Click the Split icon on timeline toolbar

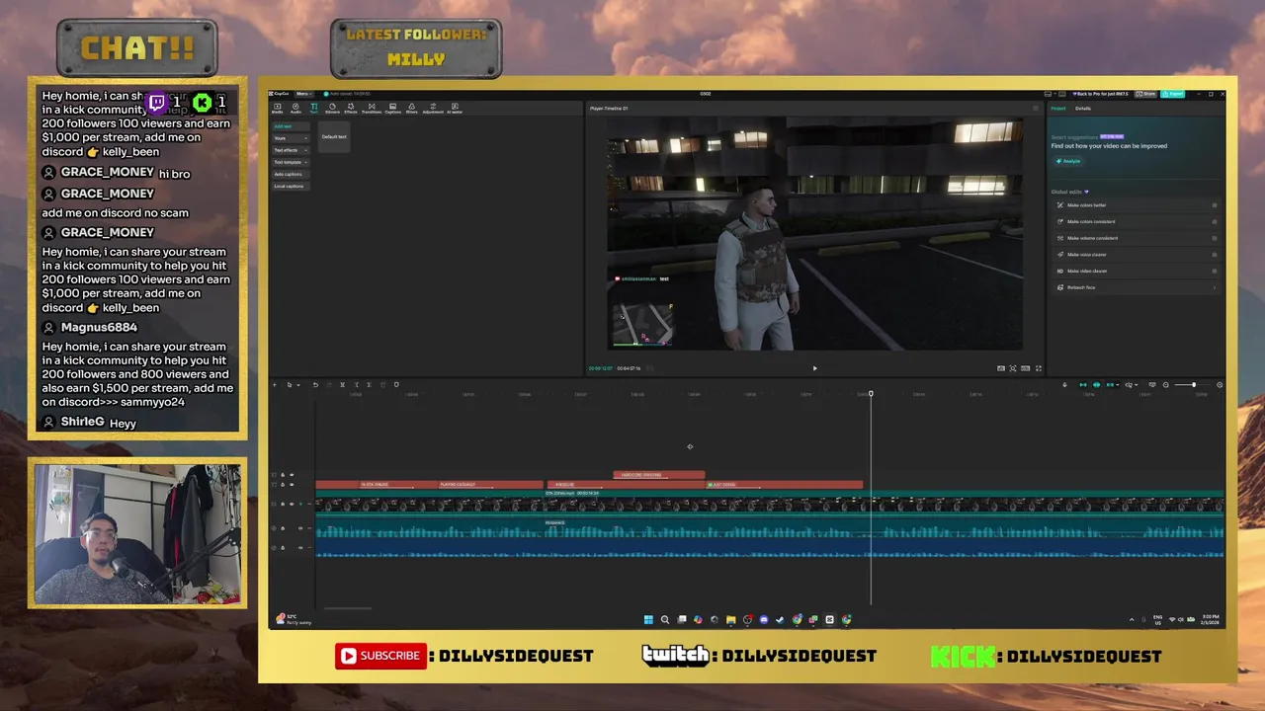tap(343, 384)
